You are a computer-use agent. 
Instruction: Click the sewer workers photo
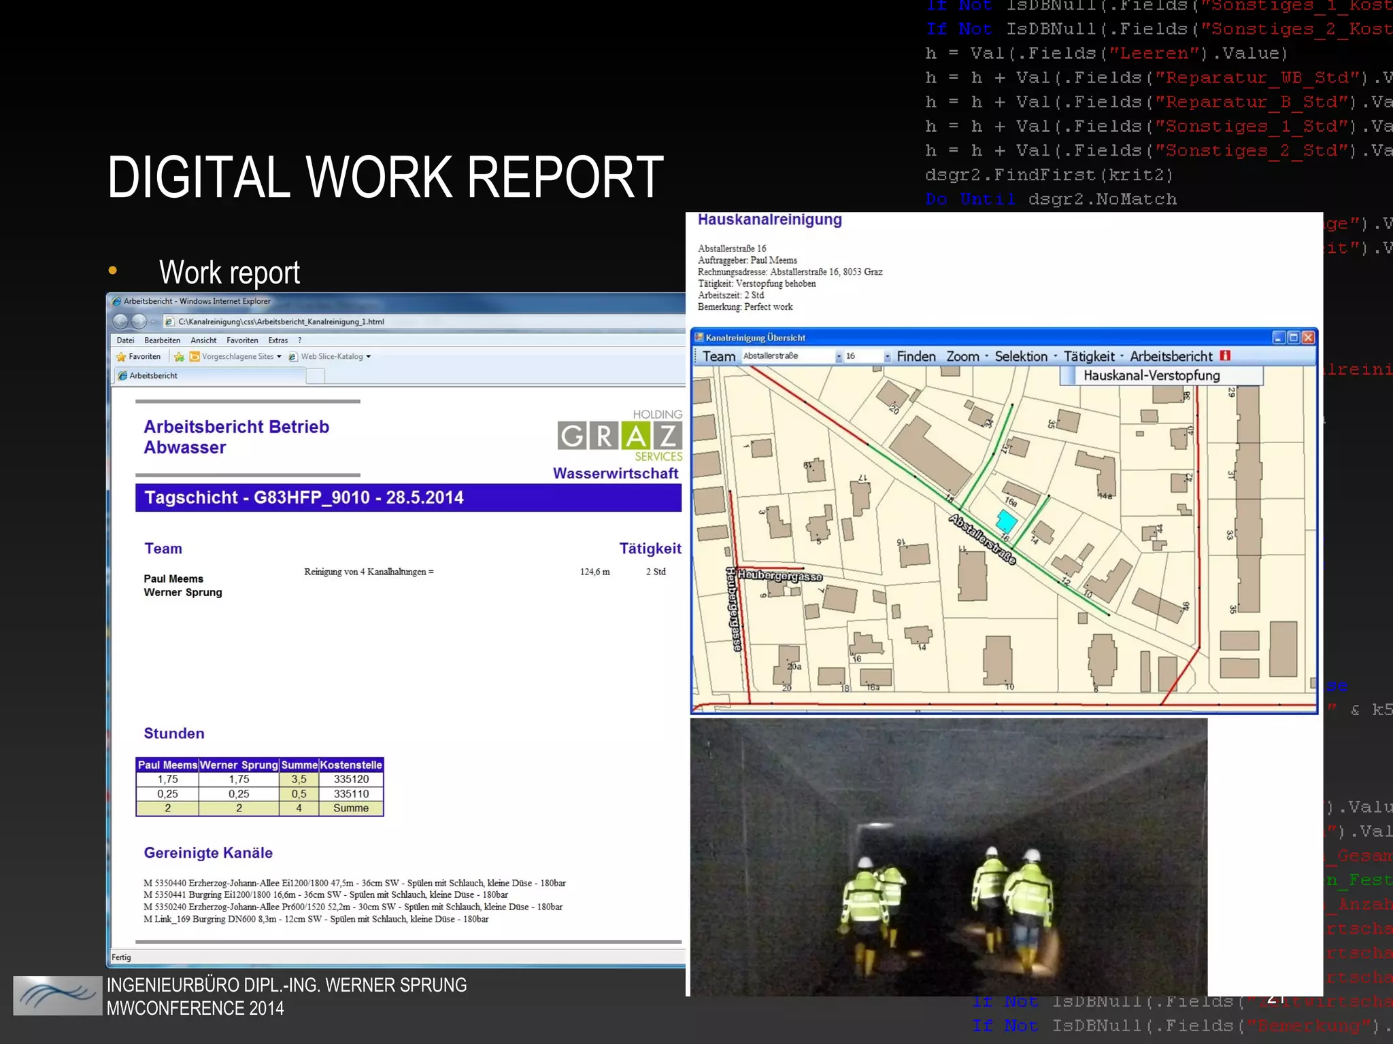[x=949, y=857]
